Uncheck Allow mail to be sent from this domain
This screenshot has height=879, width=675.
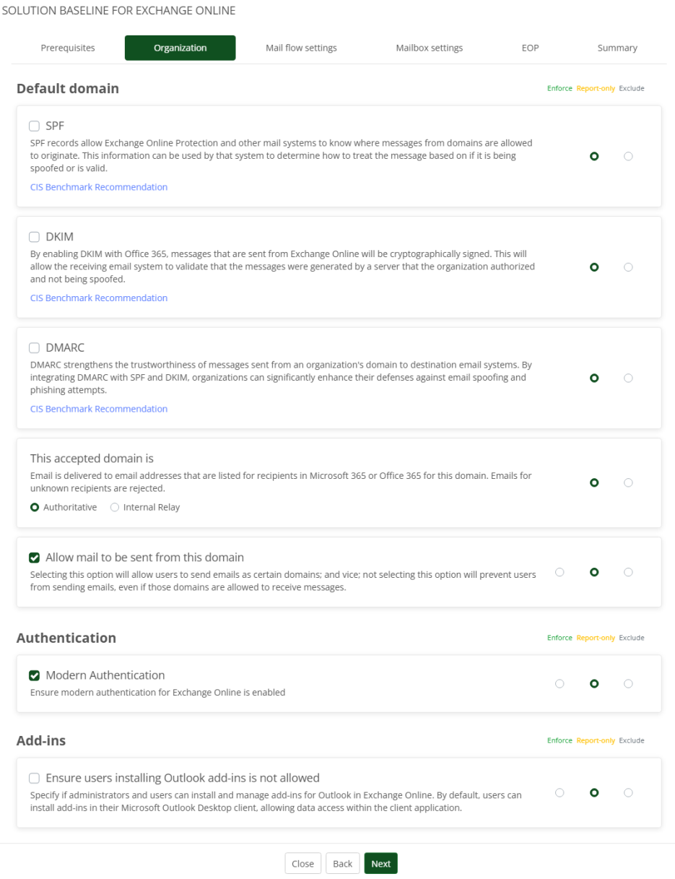(35, 558)
